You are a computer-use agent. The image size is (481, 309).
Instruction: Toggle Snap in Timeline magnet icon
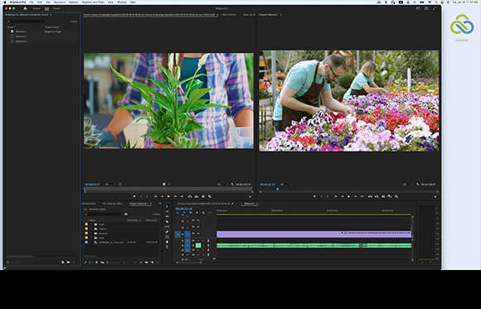click(184, 213)
